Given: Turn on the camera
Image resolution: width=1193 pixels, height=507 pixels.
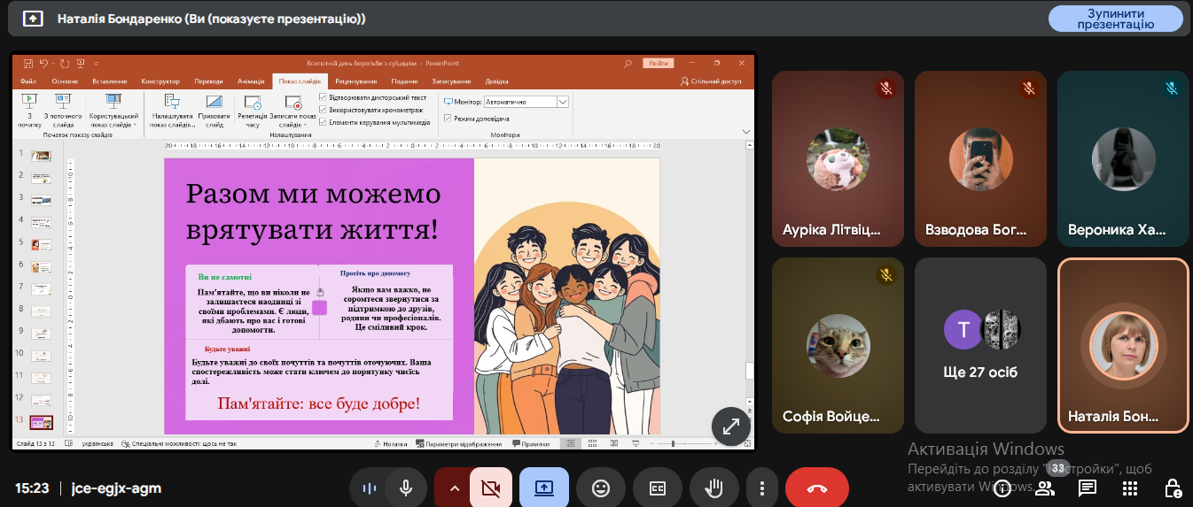Looking at the screenshot, I should pyautogui.click(x=490, y=488).
